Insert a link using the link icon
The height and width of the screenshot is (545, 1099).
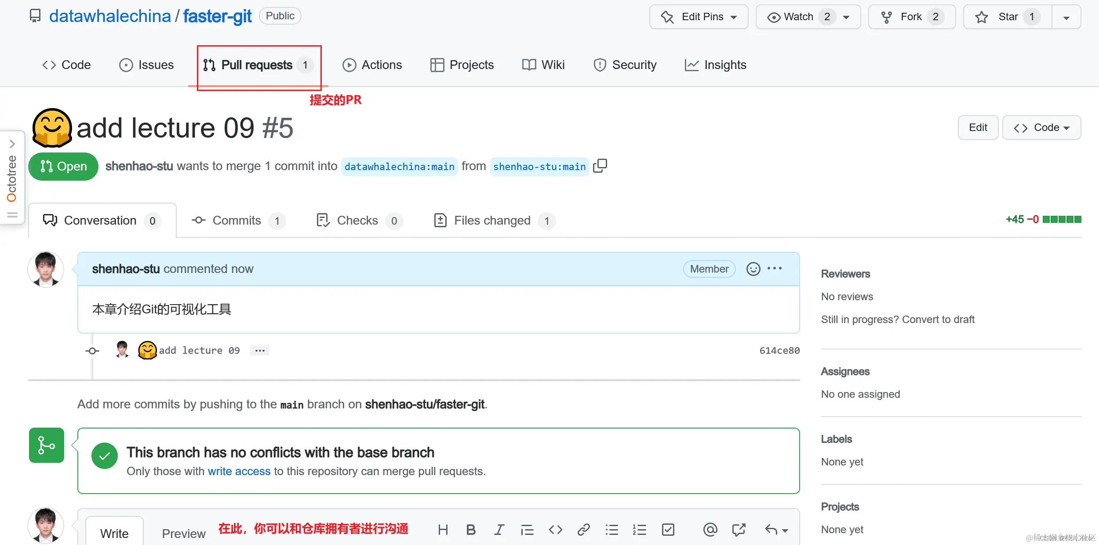click(x=583, y=530)
